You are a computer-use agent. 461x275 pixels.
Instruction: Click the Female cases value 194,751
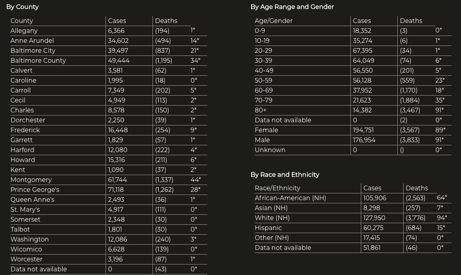click(363, 130)
